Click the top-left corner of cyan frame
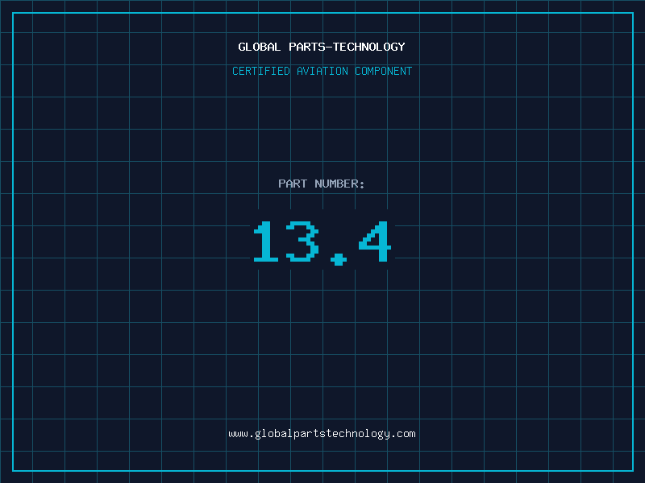The height and width of the screenshot is (483, 645). click(13, 13)
